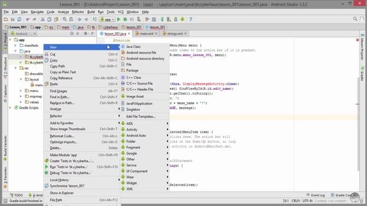Open the app run configuration dropdown
Screen dimensions: 367x206
tap(107, 19)
